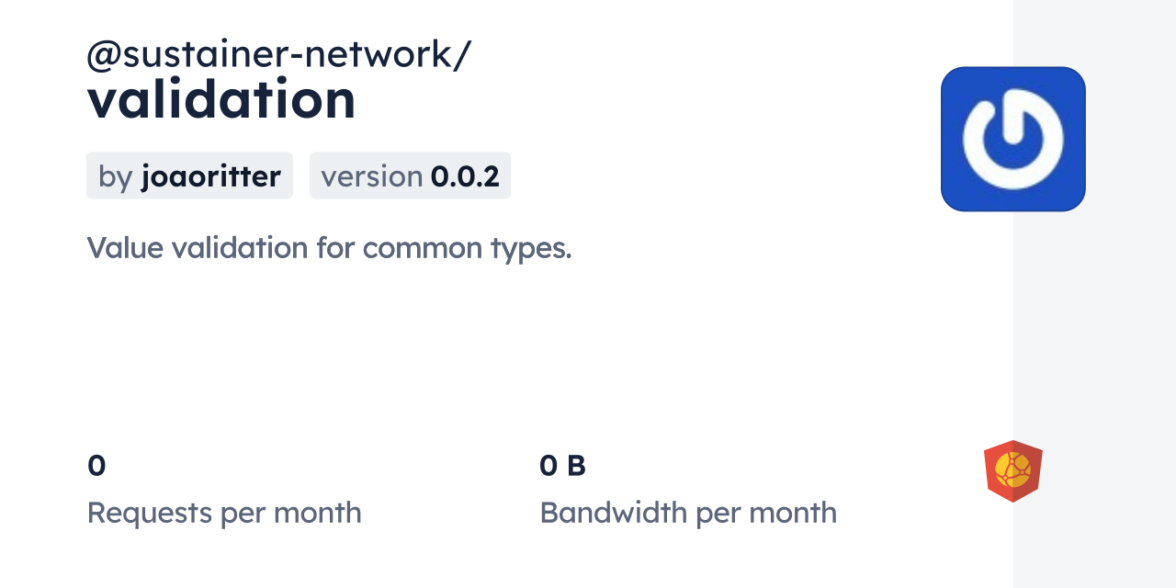This screenshot has width=1176, height=588.
Task: Click the "Requests per month" label
Action: [x=224, y=513]
